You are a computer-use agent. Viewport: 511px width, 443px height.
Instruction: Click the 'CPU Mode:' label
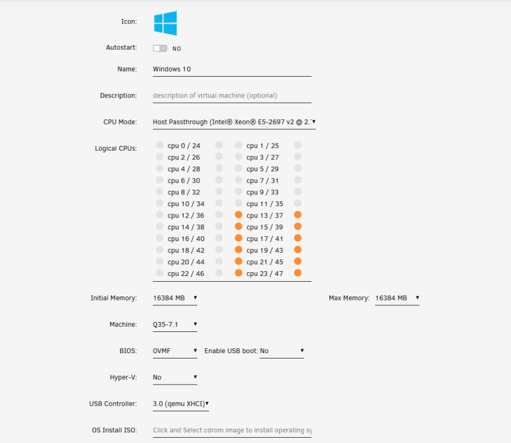coord(120,122)
